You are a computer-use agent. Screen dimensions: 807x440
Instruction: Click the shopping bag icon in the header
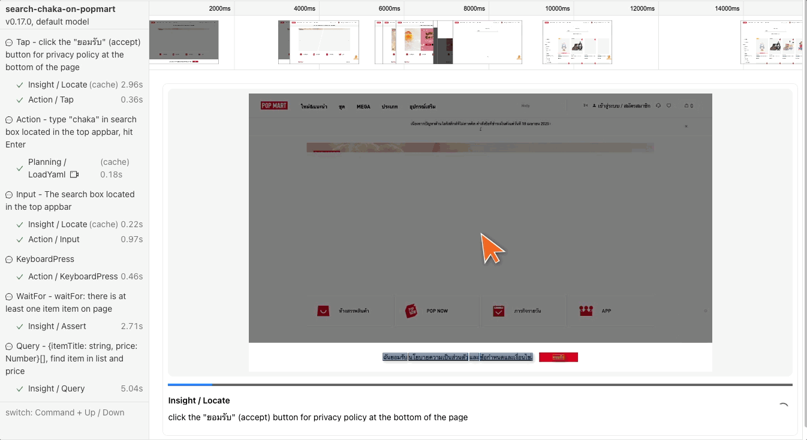688,106
